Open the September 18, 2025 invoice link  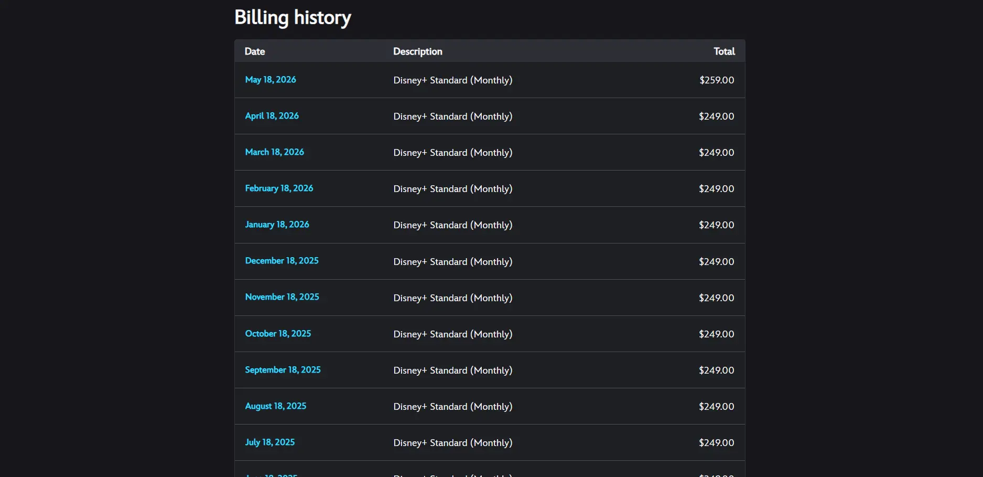pos(283,370)
